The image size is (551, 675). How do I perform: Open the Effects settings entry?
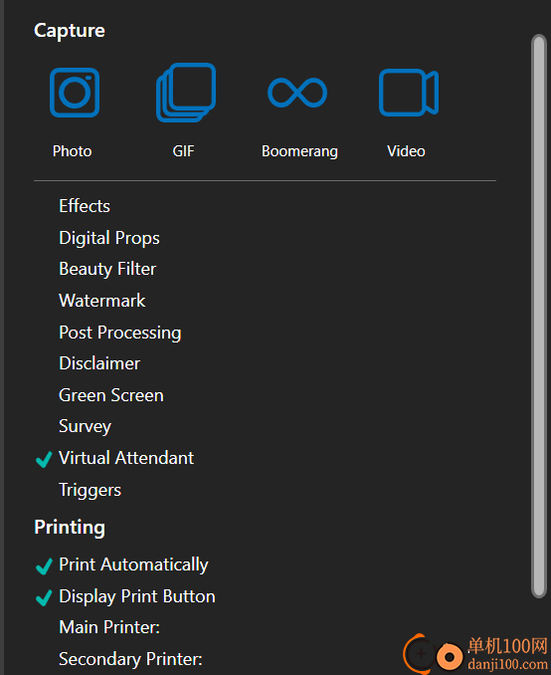pos(85,206)
